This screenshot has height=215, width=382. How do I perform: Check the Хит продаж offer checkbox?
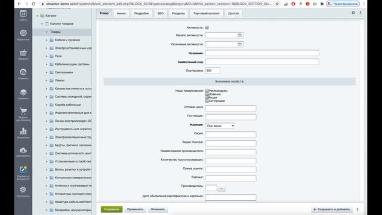(x=207, y=101)
